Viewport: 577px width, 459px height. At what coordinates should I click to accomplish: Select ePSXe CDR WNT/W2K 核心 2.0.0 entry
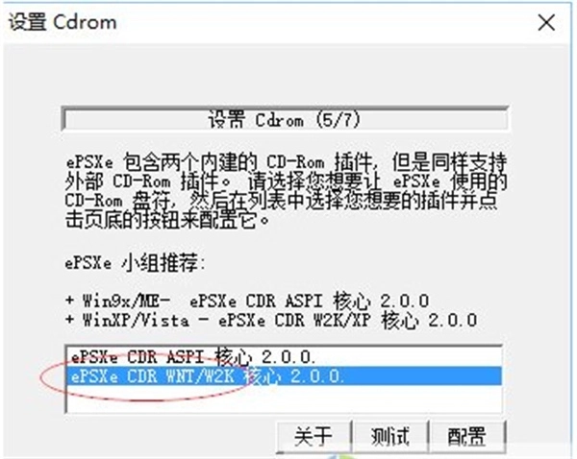pyautogui.click(x=284, y=376)
